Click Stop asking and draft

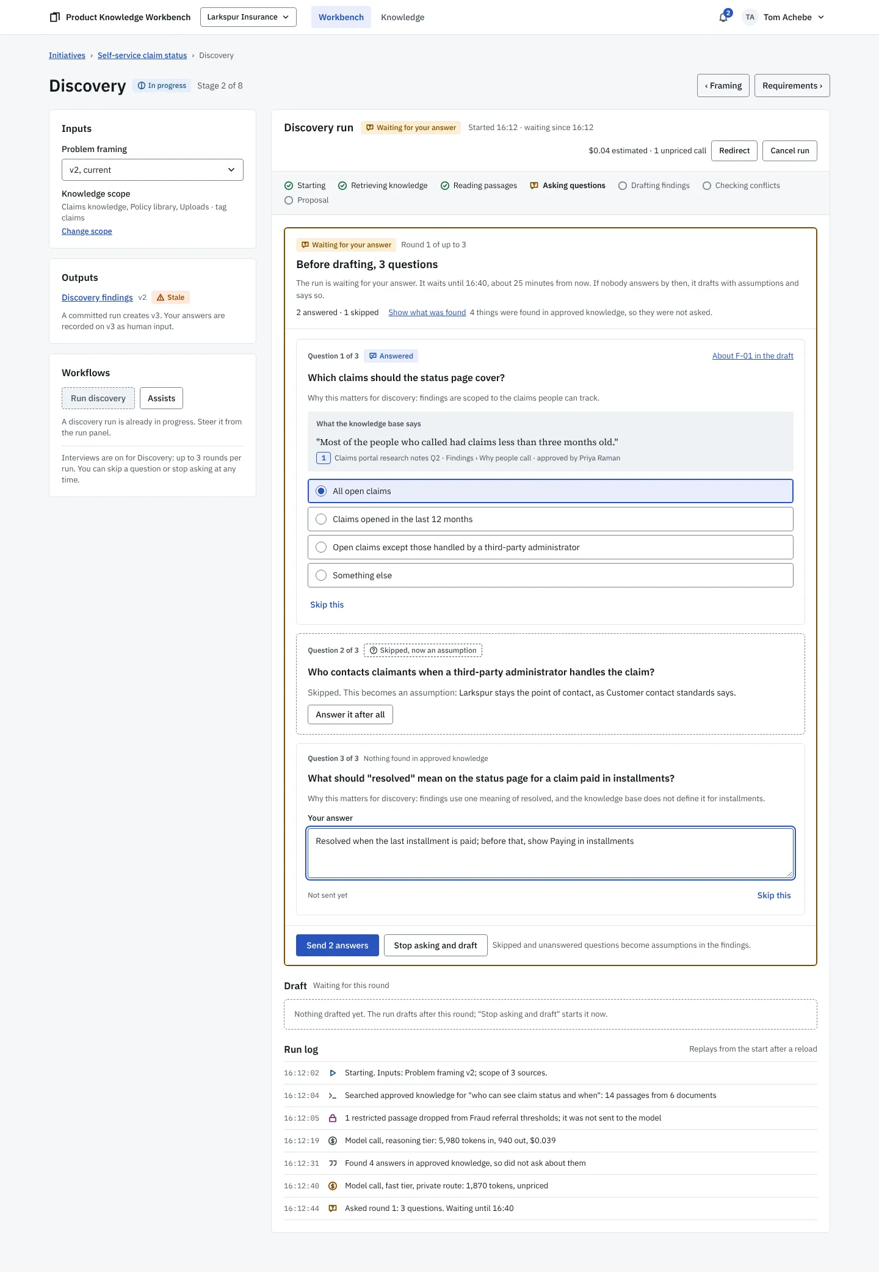pyautogui.click(x=436, y=945)
